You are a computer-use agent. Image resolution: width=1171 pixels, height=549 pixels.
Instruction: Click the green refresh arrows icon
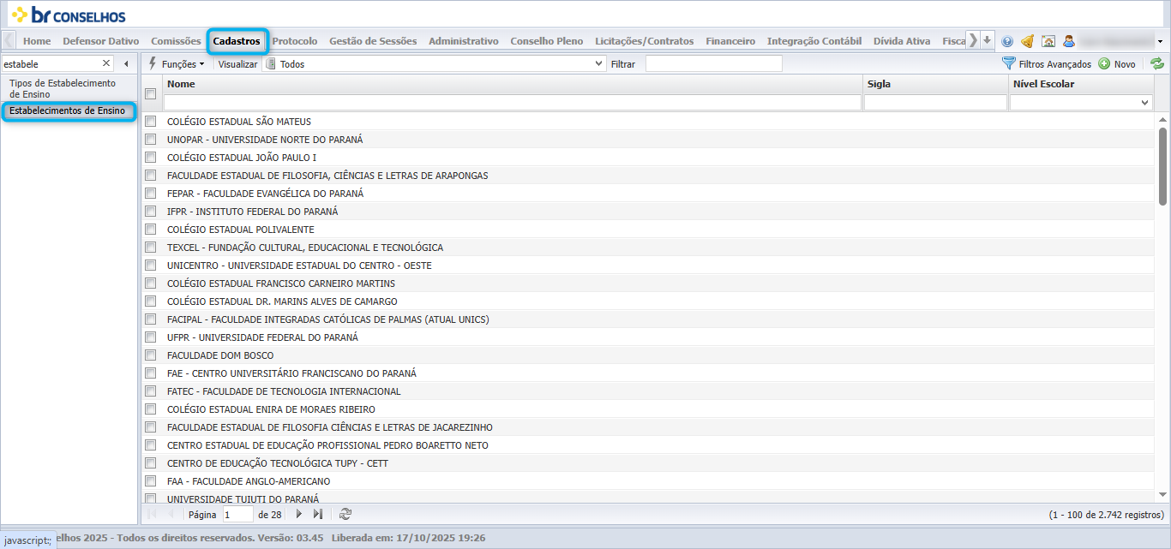pos(1157,63)
